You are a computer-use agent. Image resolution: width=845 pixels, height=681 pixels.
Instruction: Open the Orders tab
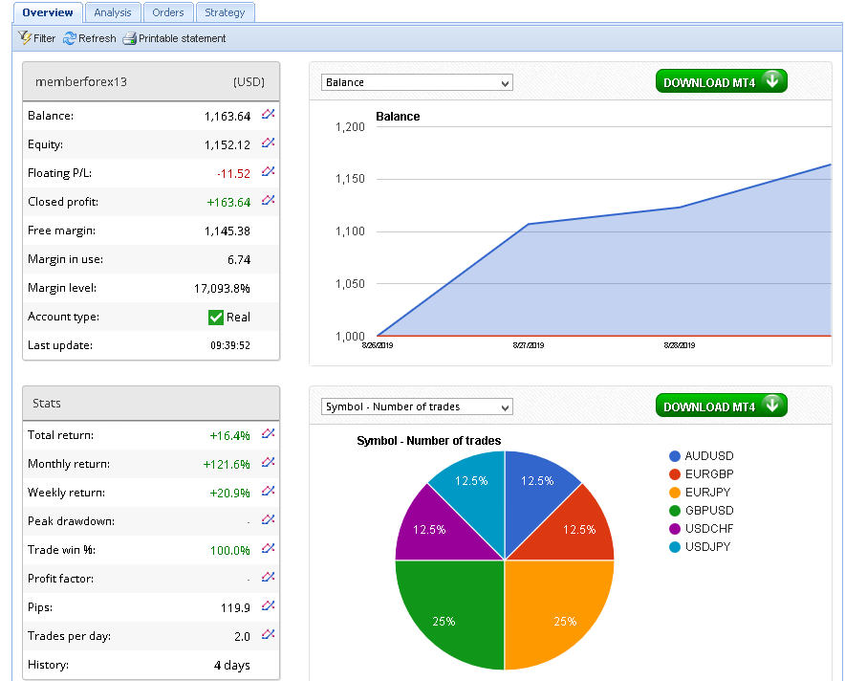168,12
